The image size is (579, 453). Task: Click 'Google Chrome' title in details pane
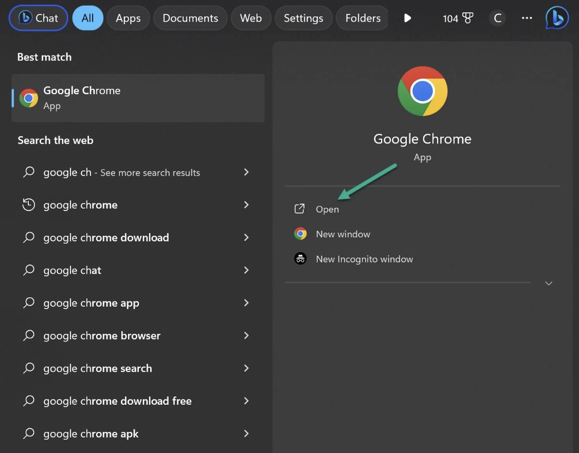(x=423, y=139)
